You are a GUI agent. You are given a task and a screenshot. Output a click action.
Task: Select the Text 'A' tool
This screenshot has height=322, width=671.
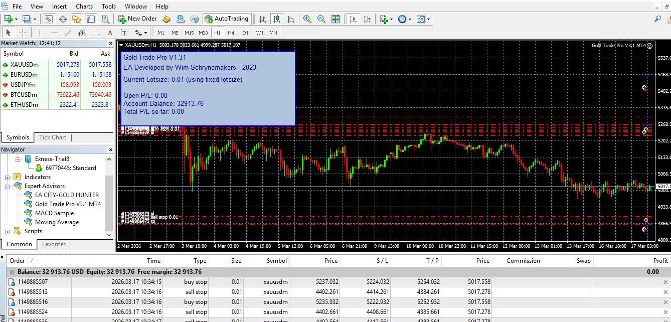pos(110,33)
